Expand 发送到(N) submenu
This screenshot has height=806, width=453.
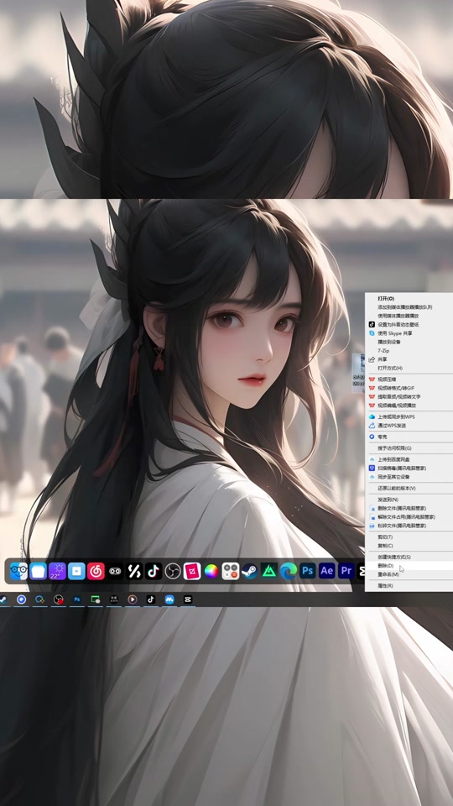[x=409, y=500]
